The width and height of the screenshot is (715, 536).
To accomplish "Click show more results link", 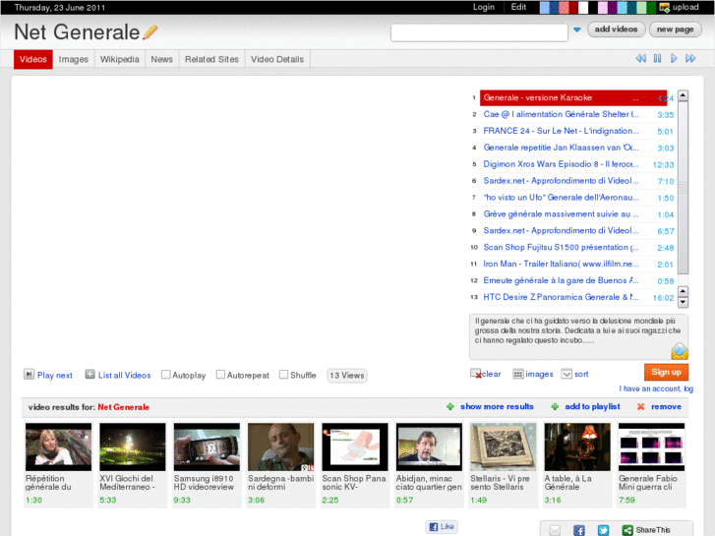I will click(497, 406).
